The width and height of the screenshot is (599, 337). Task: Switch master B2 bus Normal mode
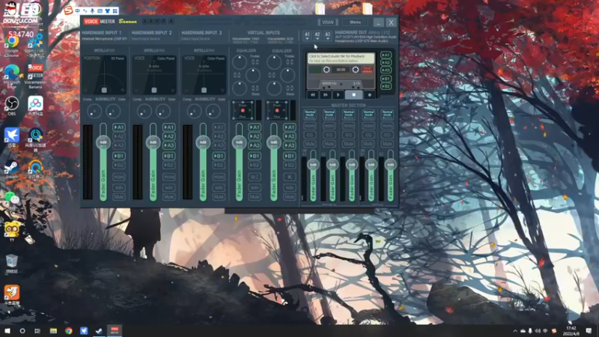[x=387, y=115]
